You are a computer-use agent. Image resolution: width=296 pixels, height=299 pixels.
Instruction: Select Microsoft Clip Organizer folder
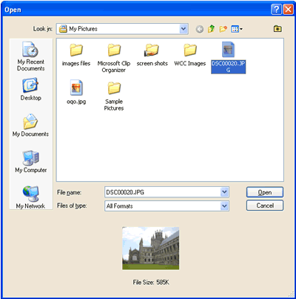pyautogui.click(x=114, y=58)
